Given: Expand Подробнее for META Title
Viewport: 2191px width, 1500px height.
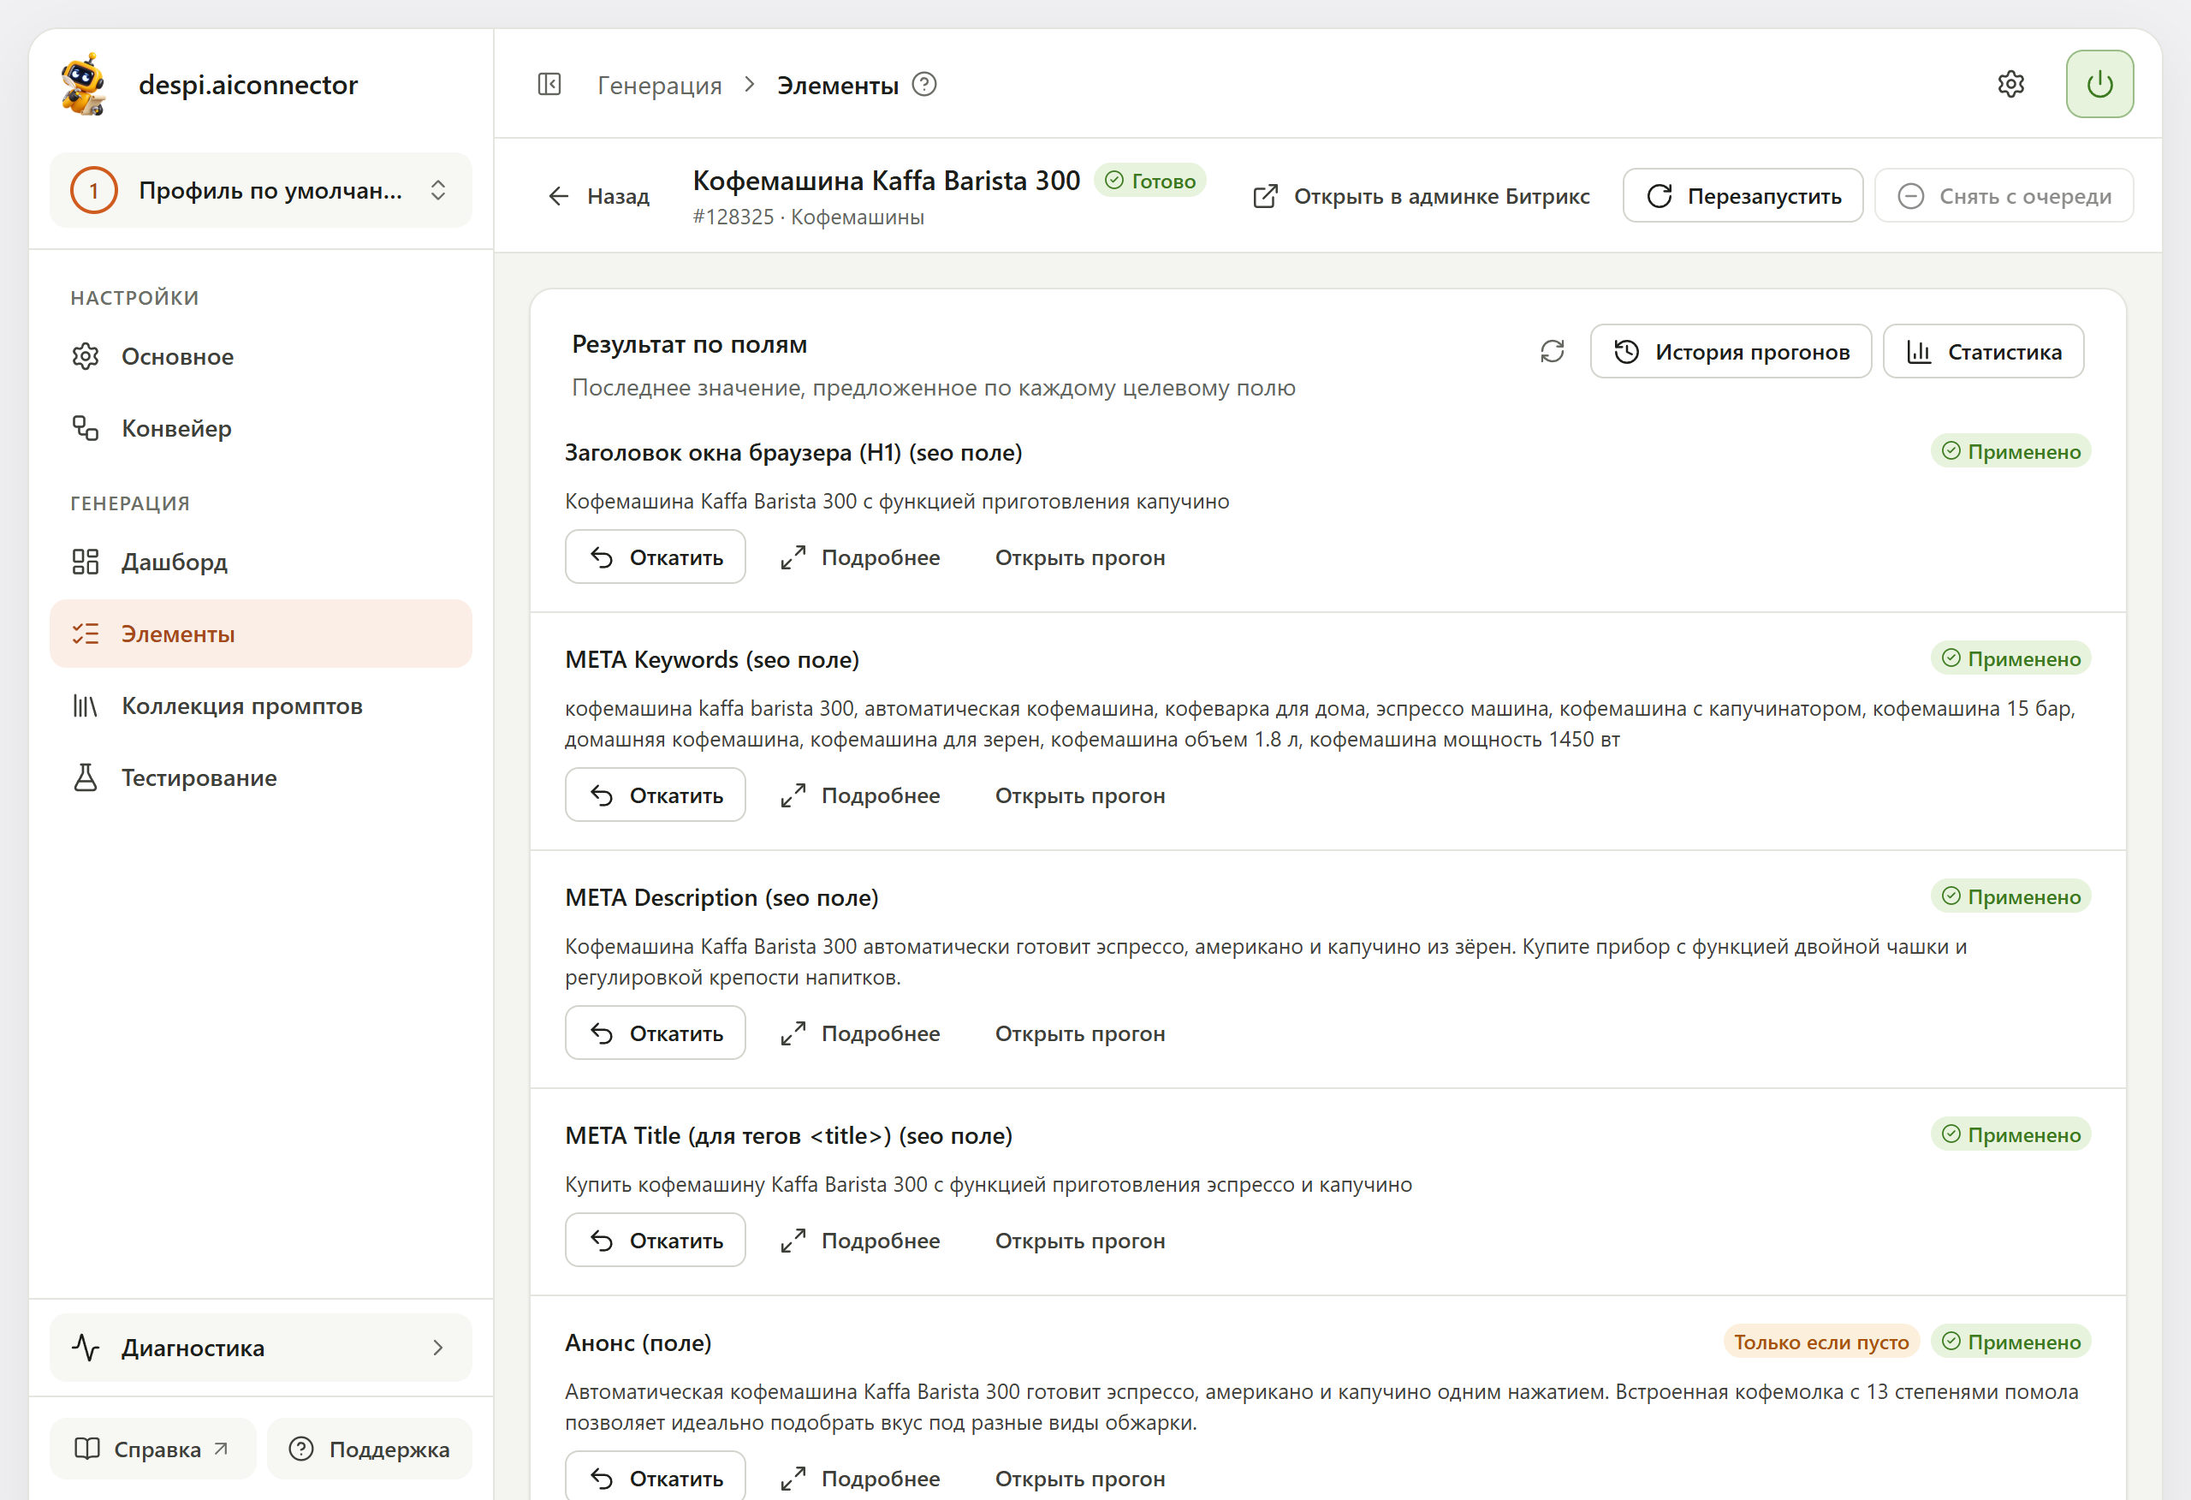Looking at the screenshot, I should pyautogui.click(x=860, y=1241).
